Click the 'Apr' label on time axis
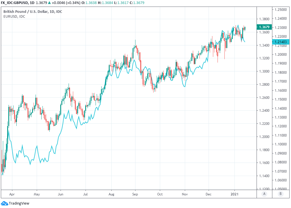 tap(12, 194)
